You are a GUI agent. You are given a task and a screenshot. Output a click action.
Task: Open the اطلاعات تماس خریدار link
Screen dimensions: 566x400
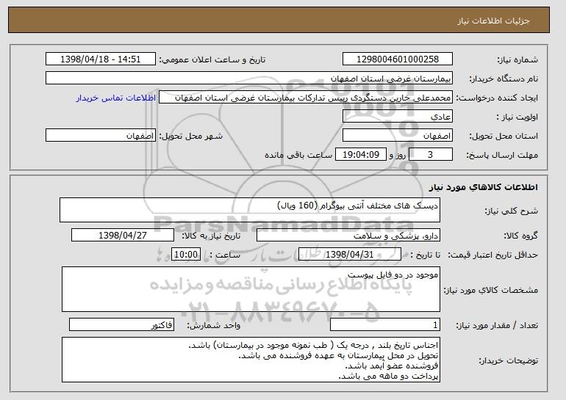click(x=116, y=98)
